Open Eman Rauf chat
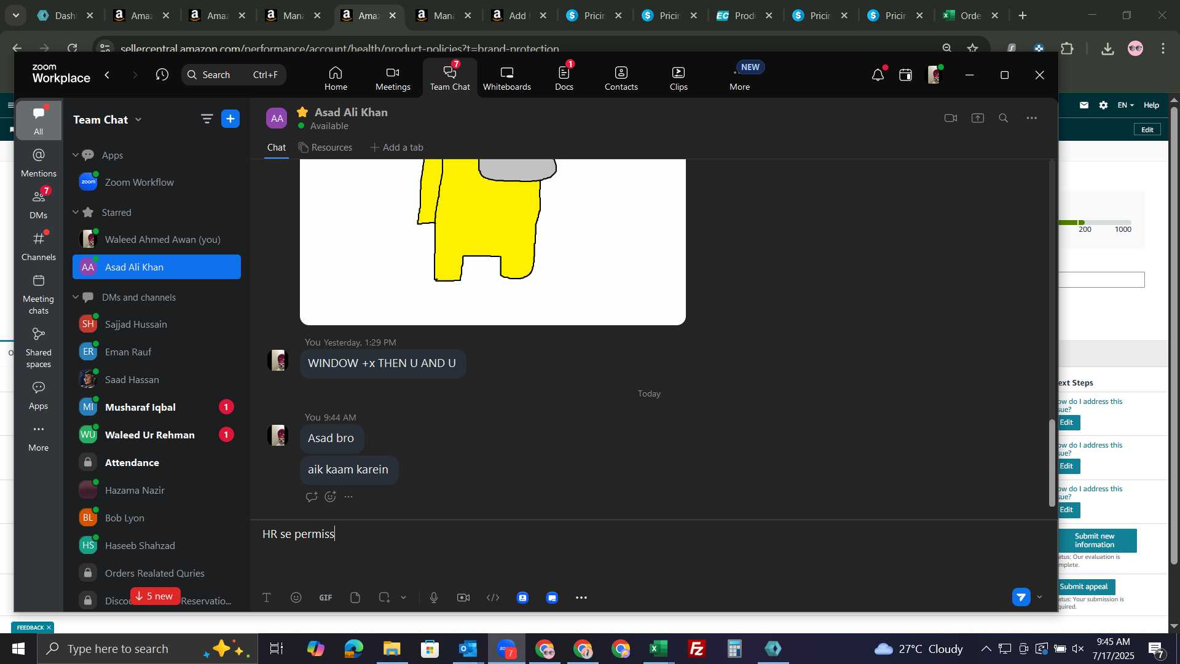Viewport: 1180px width, 664px height. [x=157, y=352]
